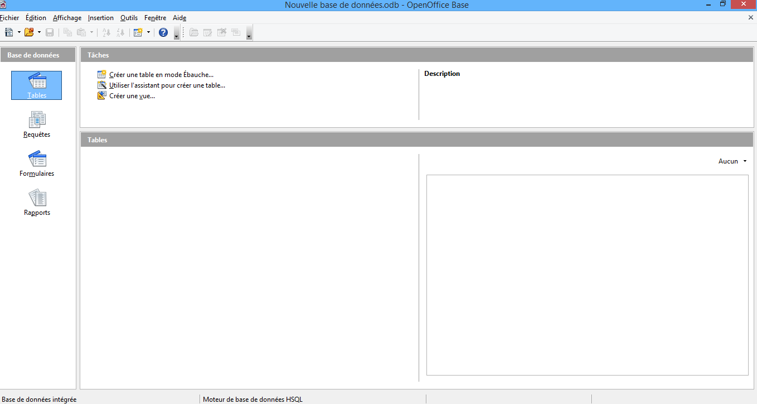The width and height of the screenshot is (757, 404).
Task: Click the Delete table toolbar icon
Action: coord(222,32)
